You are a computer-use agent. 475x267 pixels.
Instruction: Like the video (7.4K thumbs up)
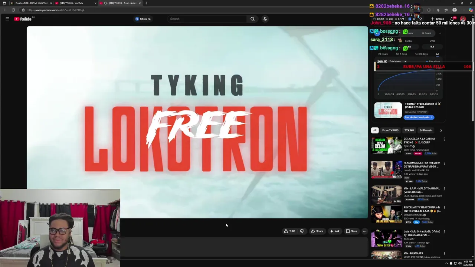289,231
